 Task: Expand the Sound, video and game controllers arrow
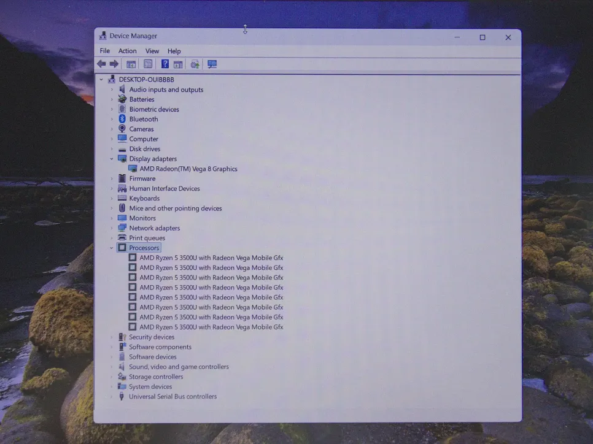pos(112,367)
